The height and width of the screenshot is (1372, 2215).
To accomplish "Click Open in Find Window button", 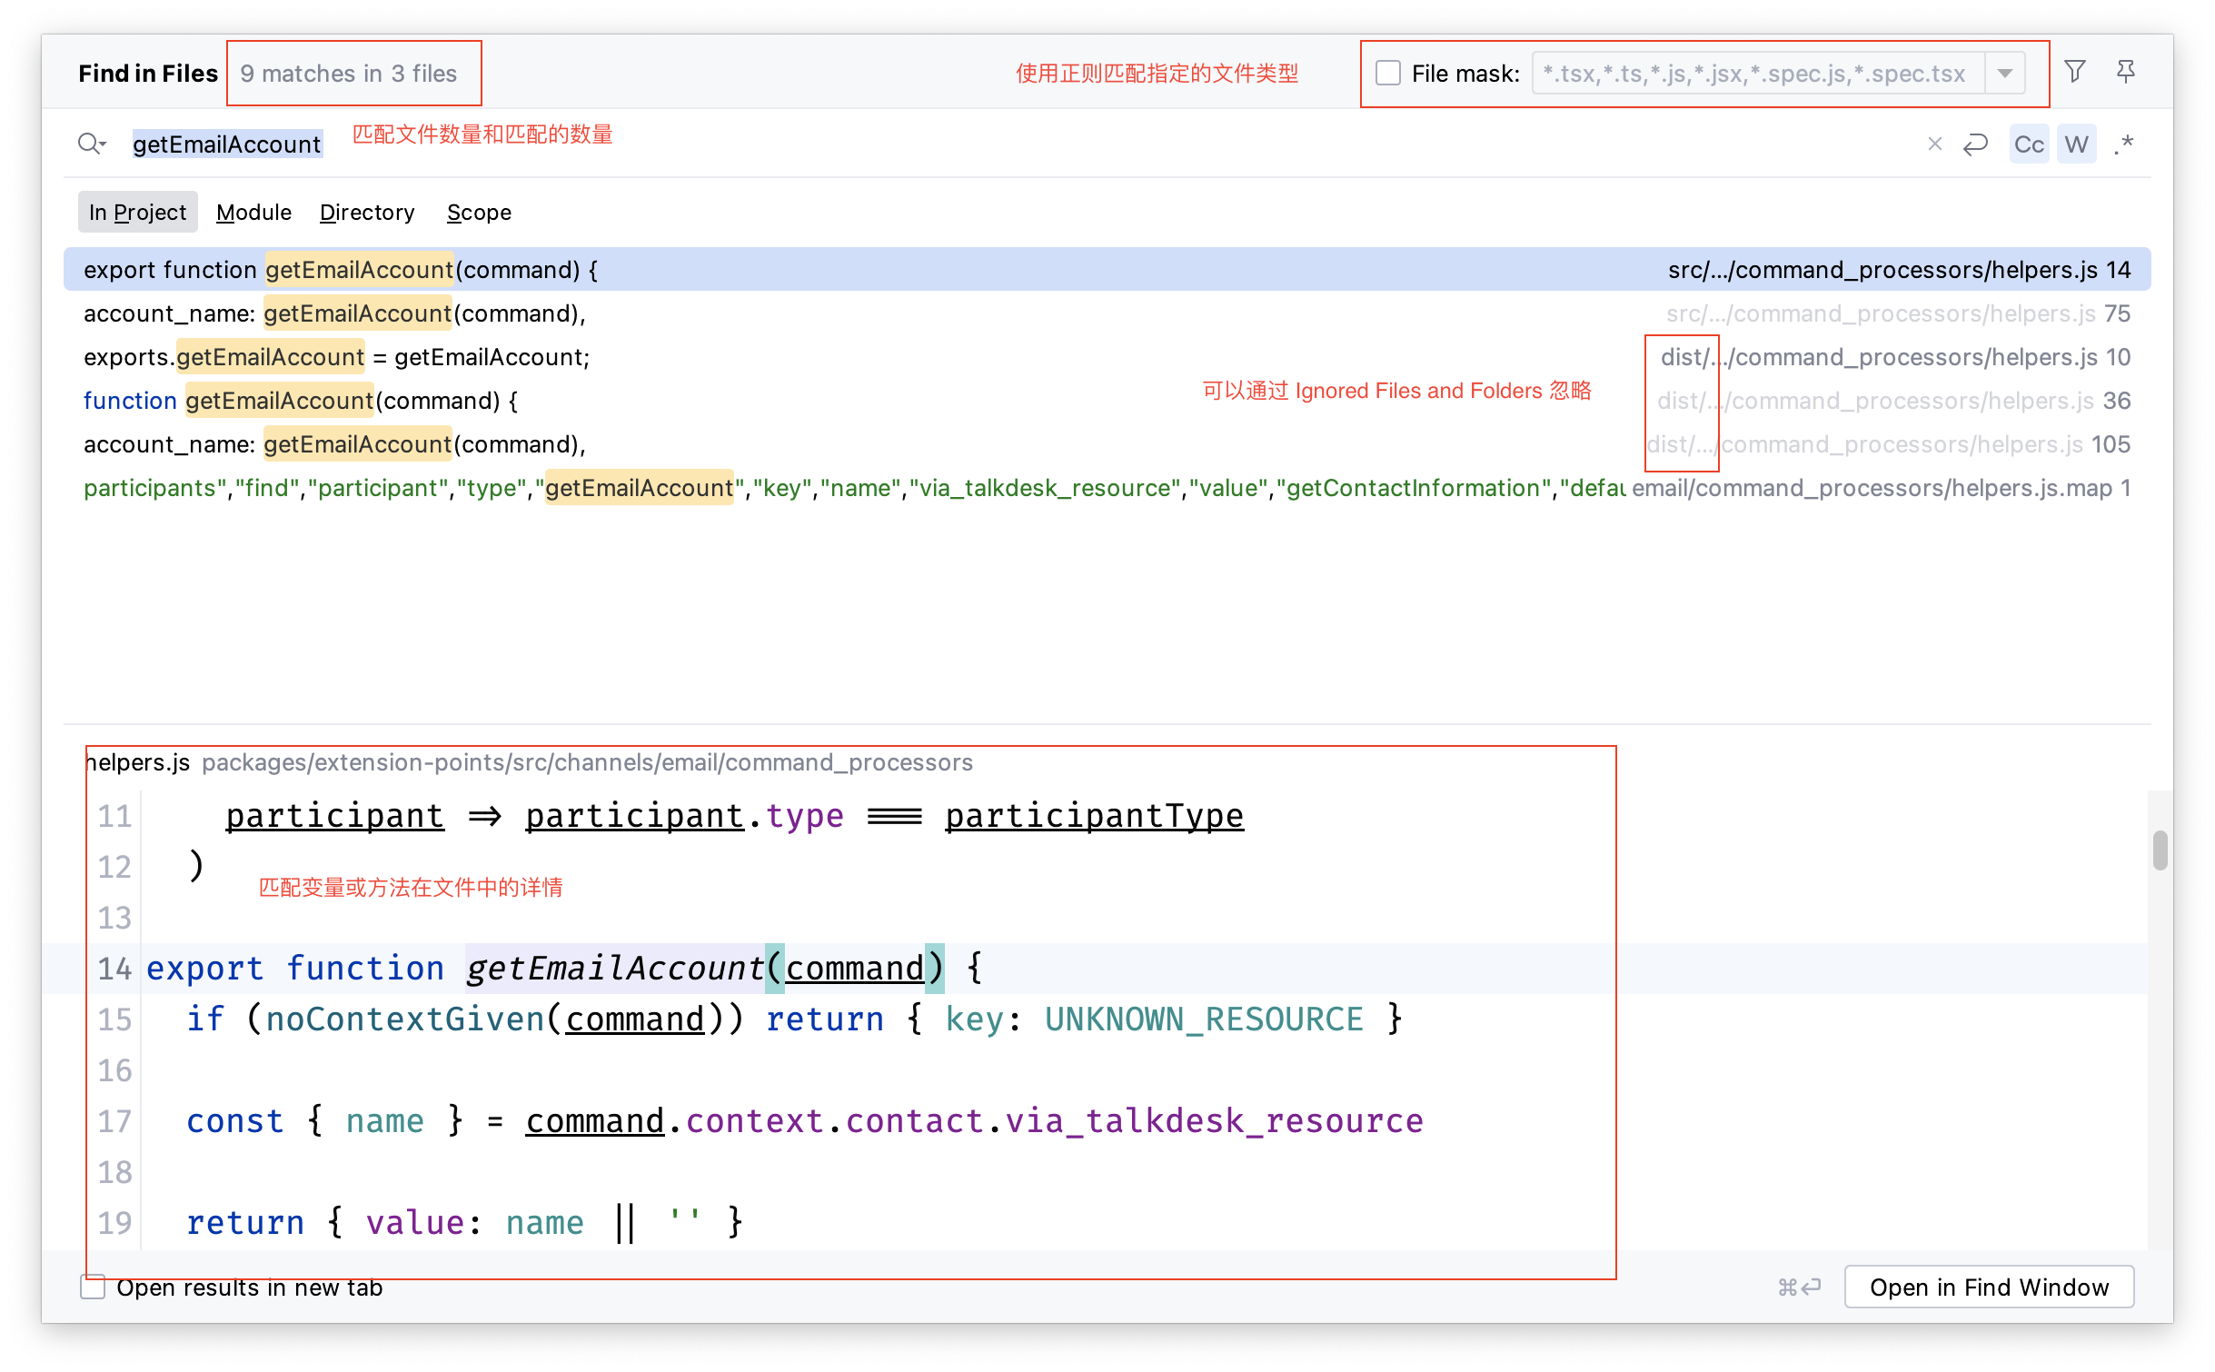I will tap(1988, 1287).
